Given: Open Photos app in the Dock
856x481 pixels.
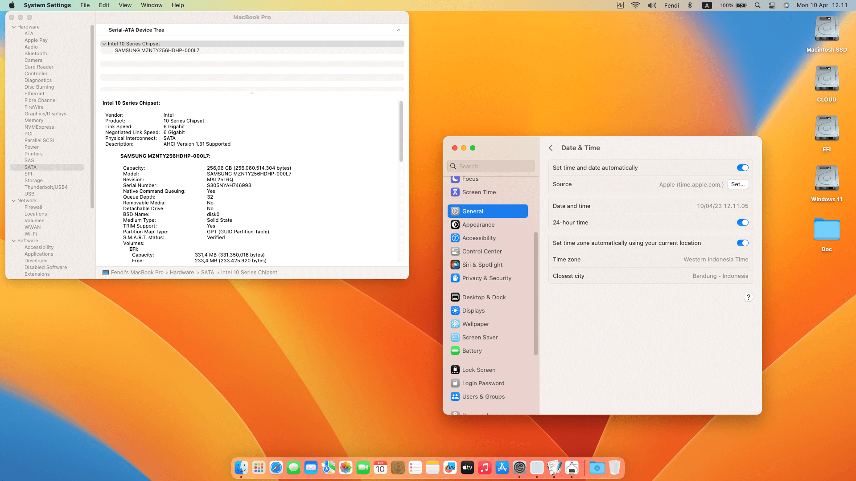Looking at the screenshot, I should [x=346, y=468].
